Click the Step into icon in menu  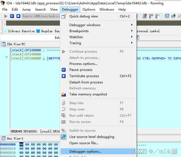(64, 103)
